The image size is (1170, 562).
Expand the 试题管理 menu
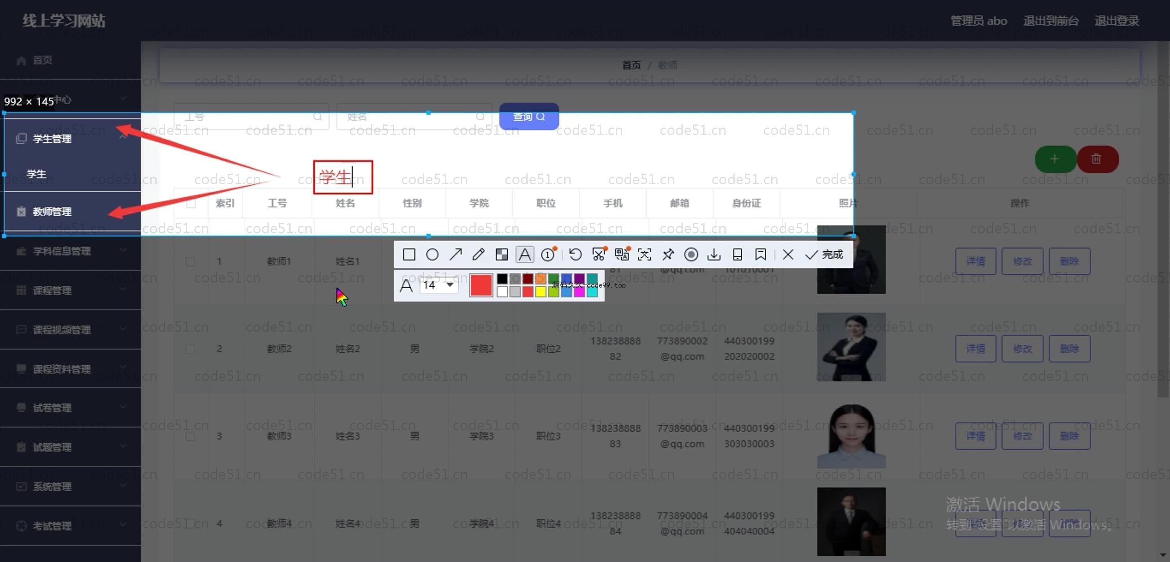coord(70,448)
